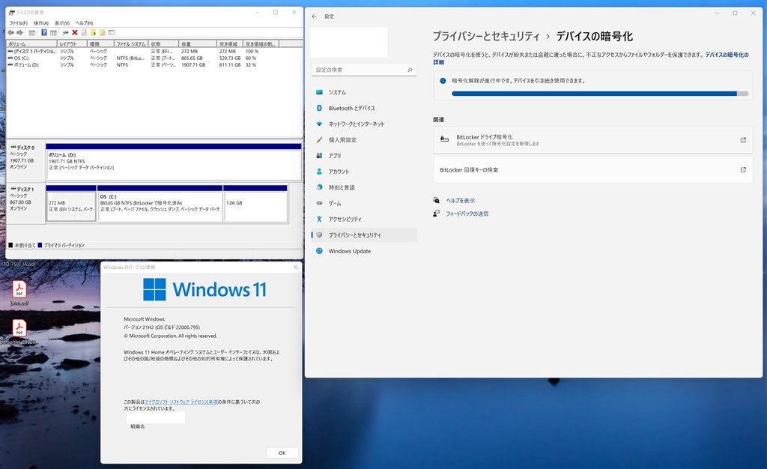Open ゲーム in Settings sidebar
Viewport: 767px width, 469px height.
(x=364, y=203)
